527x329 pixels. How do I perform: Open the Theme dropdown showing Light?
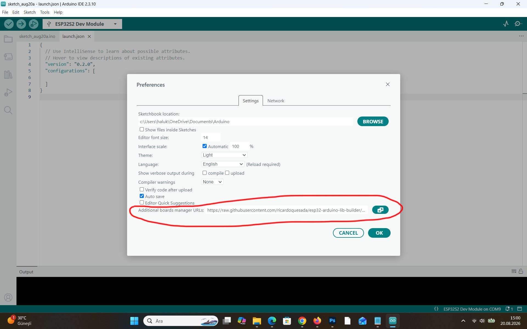pyautogui.click(x=224, y=155)
